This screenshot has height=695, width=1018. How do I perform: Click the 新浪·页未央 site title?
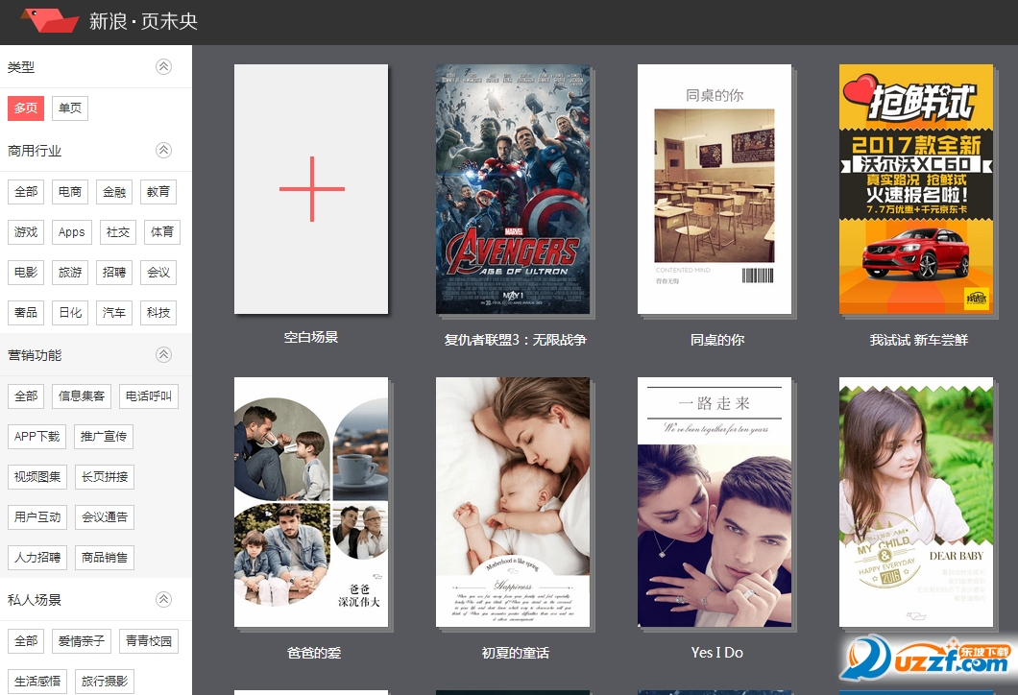point(143,21)
